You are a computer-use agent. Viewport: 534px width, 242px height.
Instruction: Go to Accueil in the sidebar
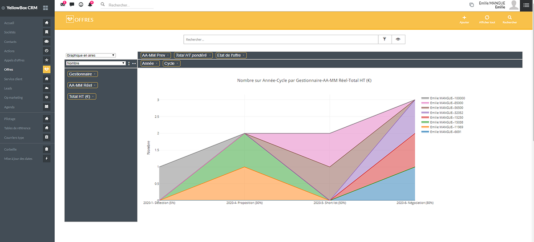(x=9, y=23)
